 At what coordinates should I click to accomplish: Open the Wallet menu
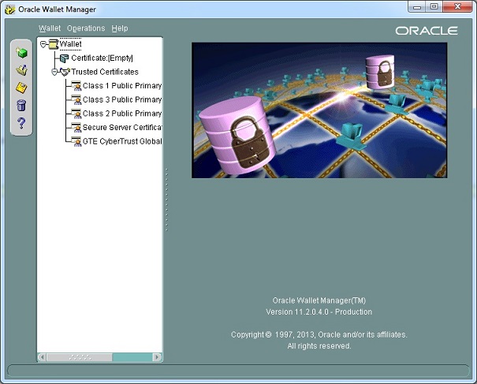(x=50, y=28)
